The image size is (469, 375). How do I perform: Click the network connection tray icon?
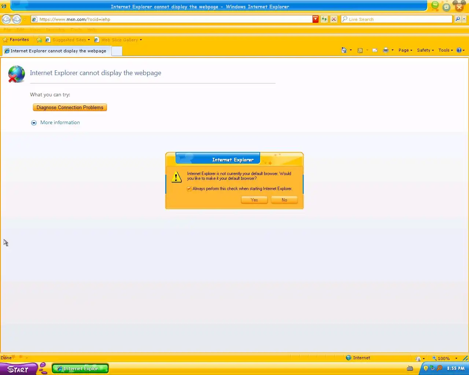[x=432, y=368]
